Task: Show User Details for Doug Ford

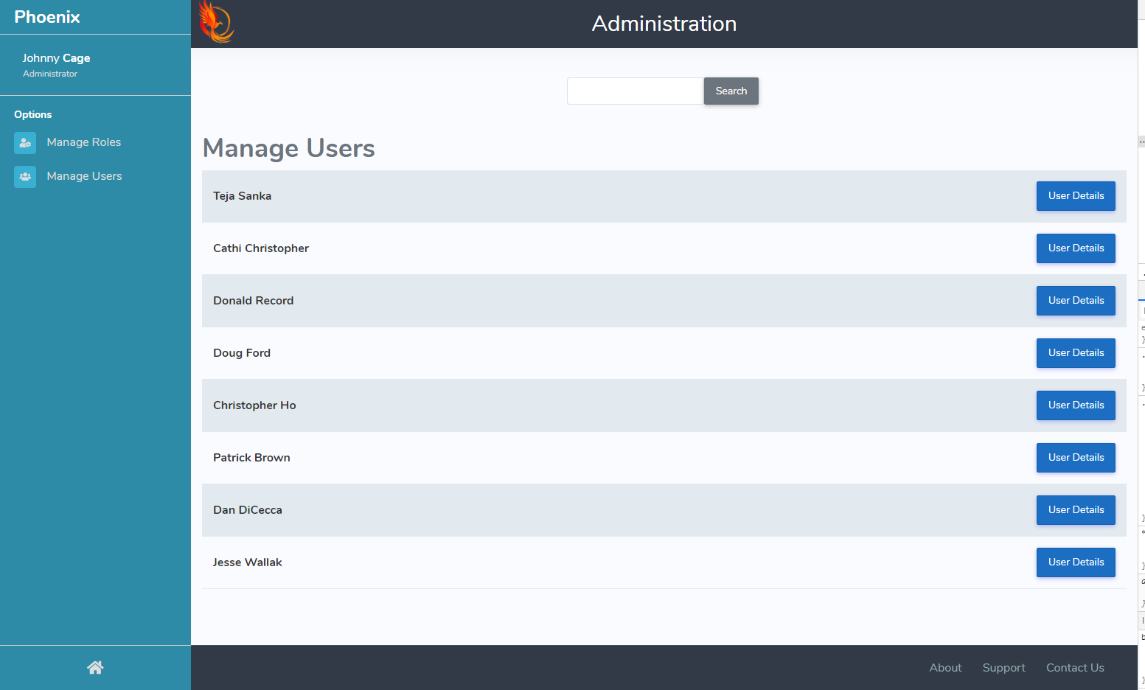Action: pyautogui.click(x=1075, y=353)
